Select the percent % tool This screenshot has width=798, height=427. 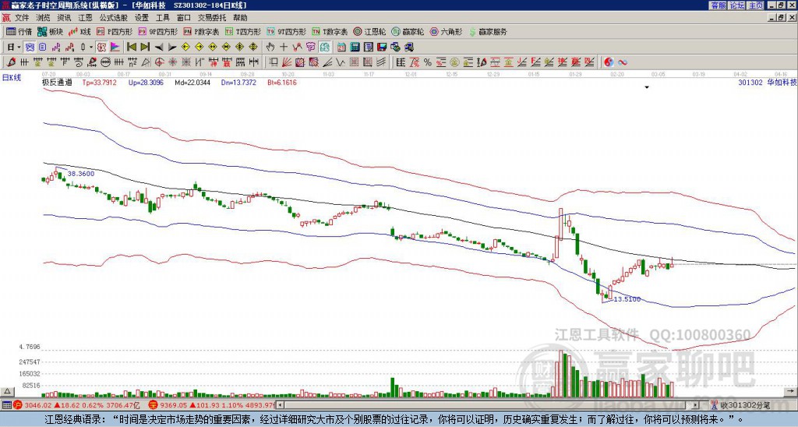click(x=428, y=62)
